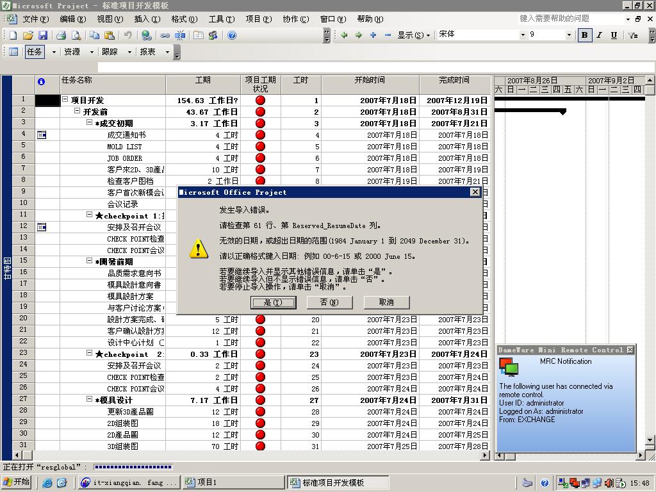This screenshot has width=656, height=492.
Task: Insert hyperlink with globe icon
Action: [147, 35]
